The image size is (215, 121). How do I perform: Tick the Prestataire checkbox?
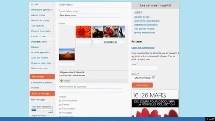coord(60,113)
